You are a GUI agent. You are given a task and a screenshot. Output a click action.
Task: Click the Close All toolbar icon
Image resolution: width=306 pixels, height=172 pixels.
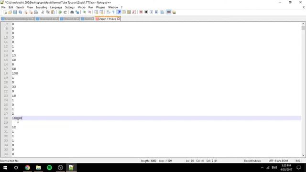tap(31, 12)
